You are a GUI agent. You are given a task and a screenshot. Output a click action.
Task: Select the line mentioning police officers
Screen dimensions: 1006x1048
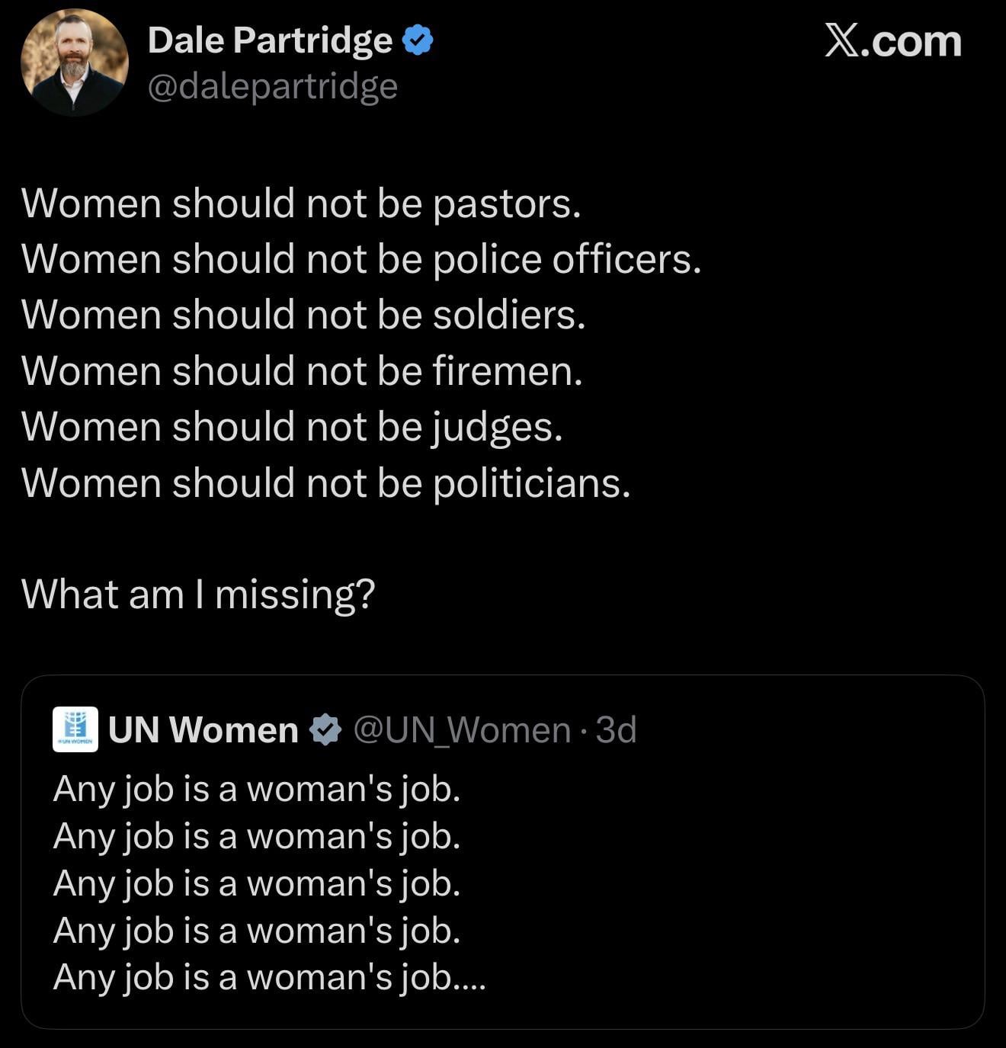[360, 259]
